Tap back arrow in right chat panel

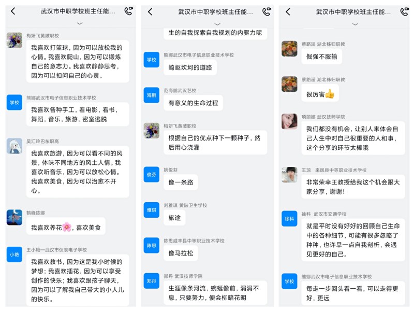coord(288,11)
